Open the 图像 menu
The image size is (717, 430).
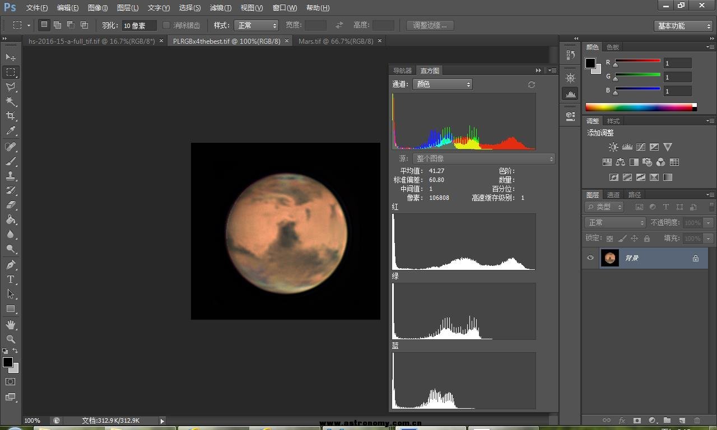[x=98, y=8]
